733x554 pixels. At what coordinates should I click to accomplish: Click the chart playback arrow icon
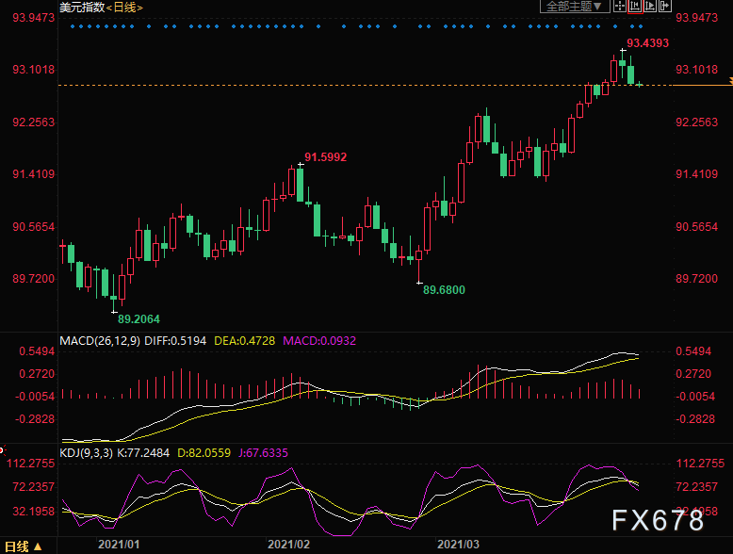(x=650, y=6)
